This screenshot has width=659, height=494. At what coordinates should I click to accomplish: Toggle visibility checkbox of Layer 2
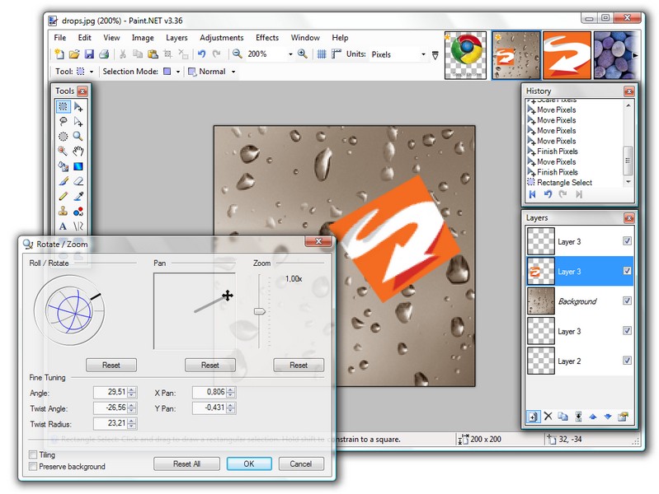pyautogui.click(x=627, y=361)
